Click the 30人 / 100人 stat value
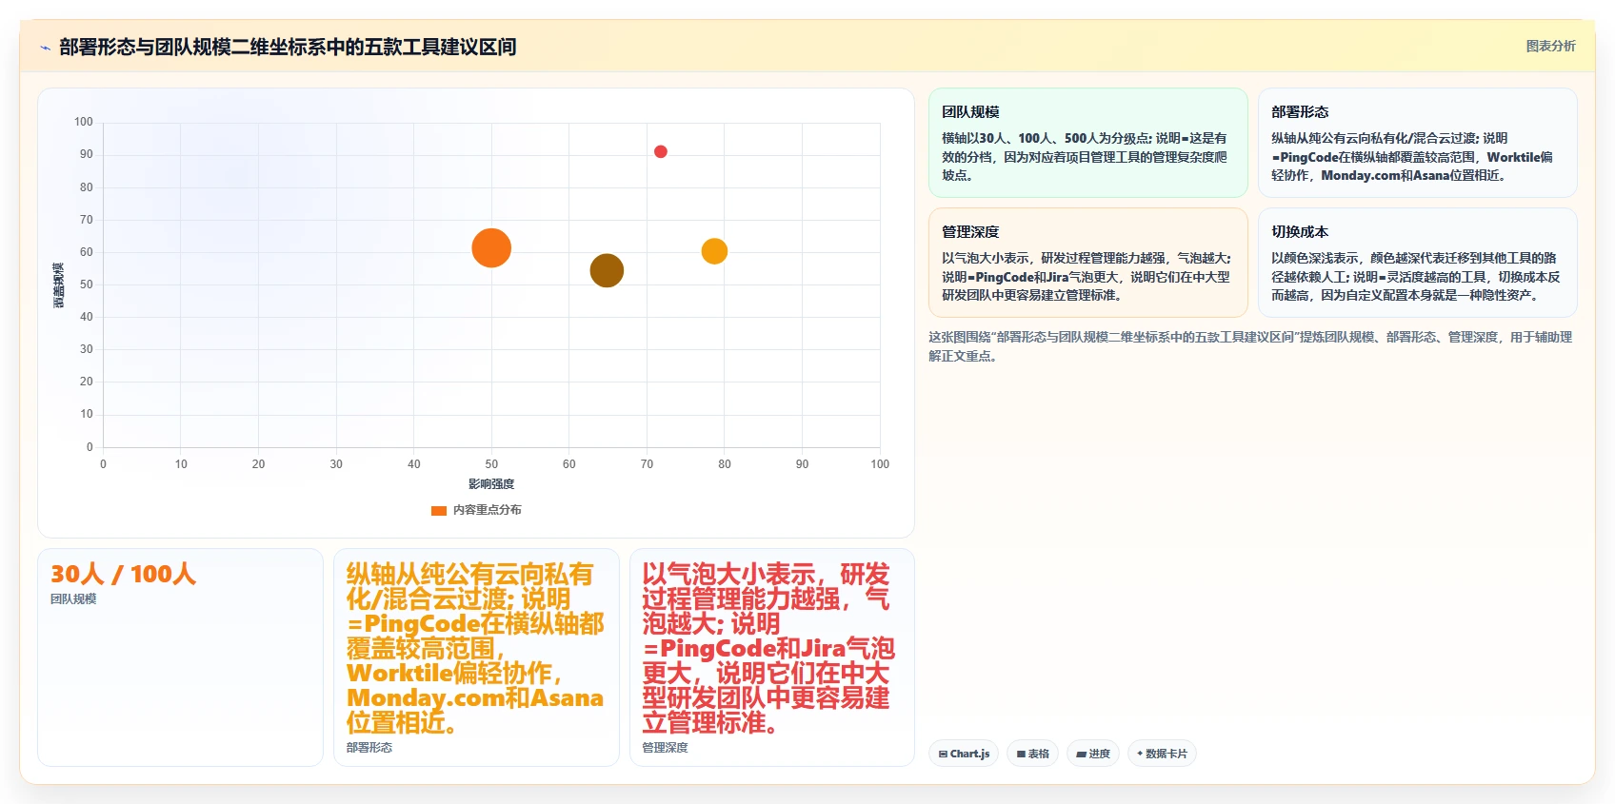This screenshot has height=804, width=1615. click(x=123, y=574)
